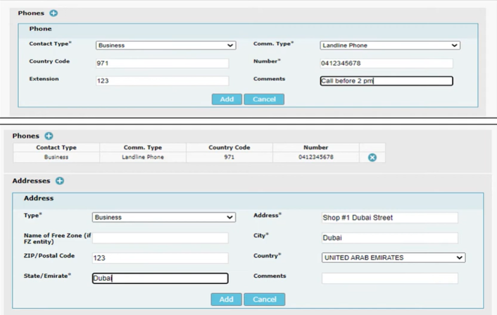Click the plus icon next to Addresses

pos(59,181)
